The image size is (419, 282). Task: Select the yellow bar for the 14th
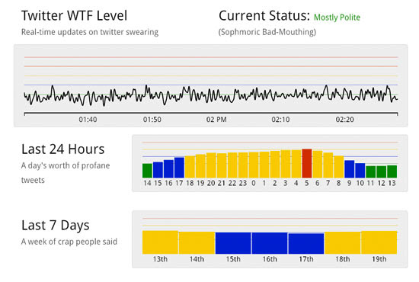pyautogui.click(x=197, y=243)
